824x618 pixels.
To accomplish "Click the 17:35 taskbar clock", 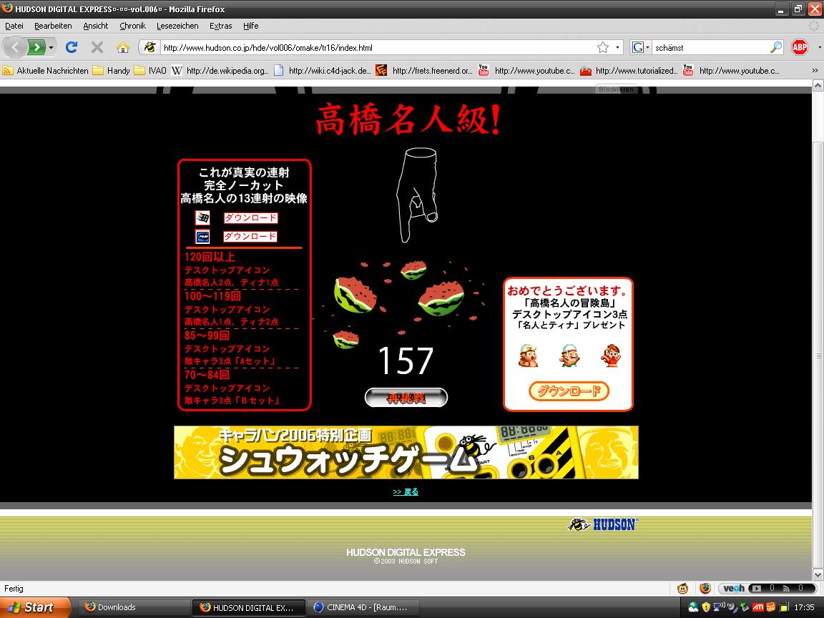I will [804, 607].
